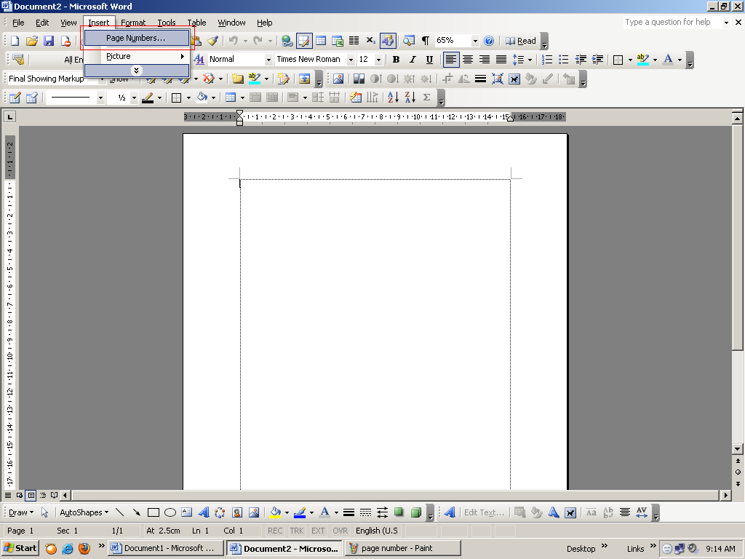Insert a hyperlink with the globe icon
Viewport: 745px width, 559px height.
(287, 41)
